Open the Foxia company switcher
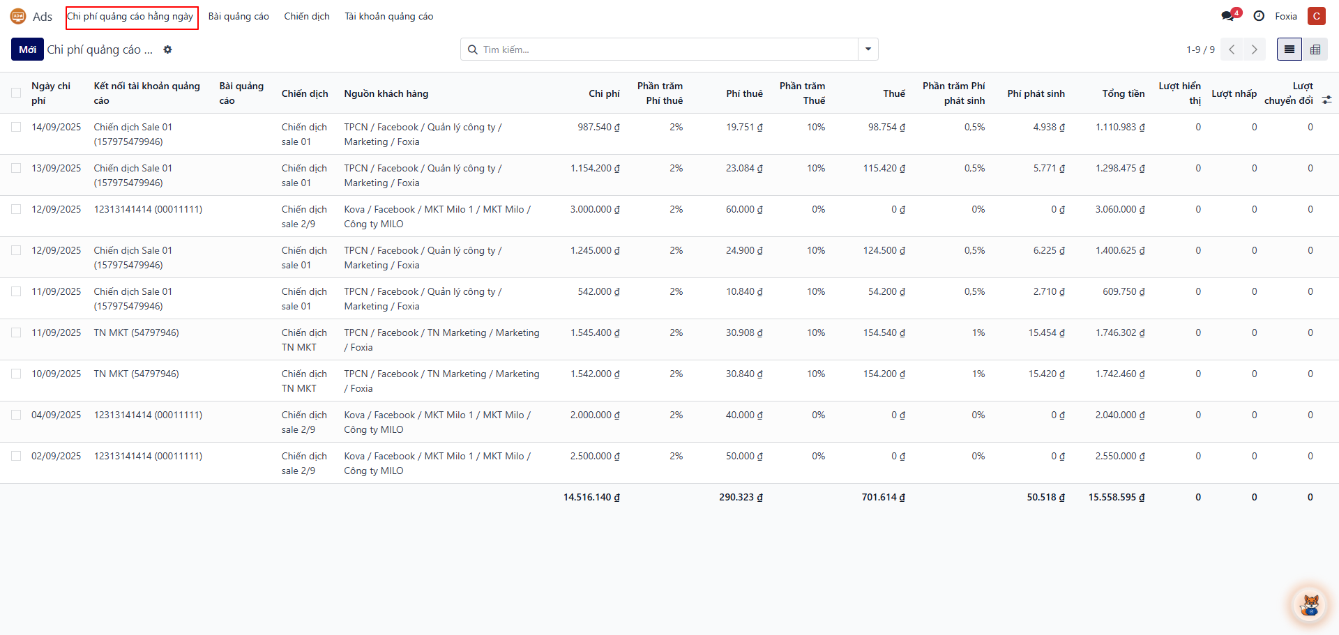This screenshot has width=1339, height=635. click(1285, 16)
